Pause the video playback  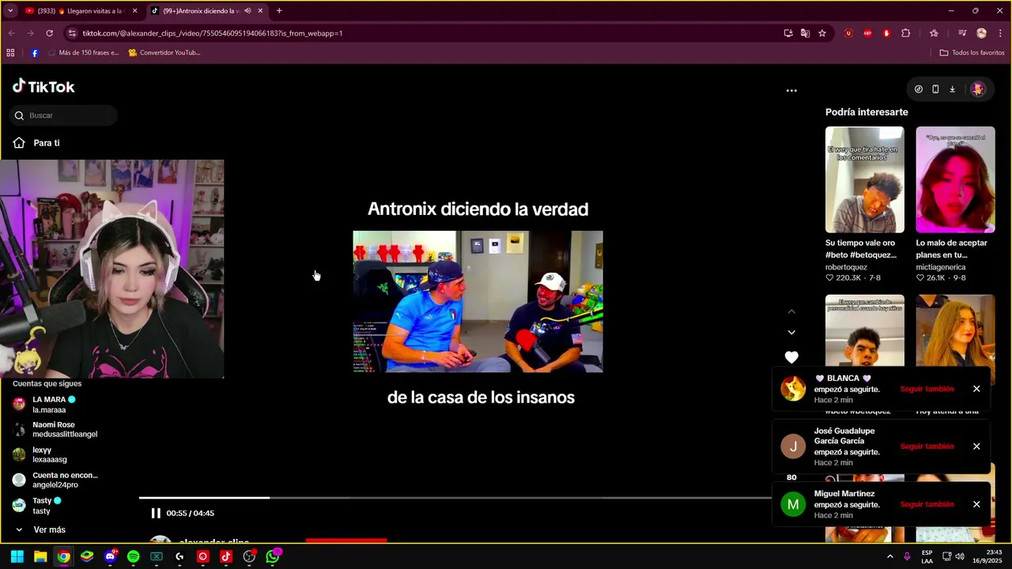(x=156, y=513)
